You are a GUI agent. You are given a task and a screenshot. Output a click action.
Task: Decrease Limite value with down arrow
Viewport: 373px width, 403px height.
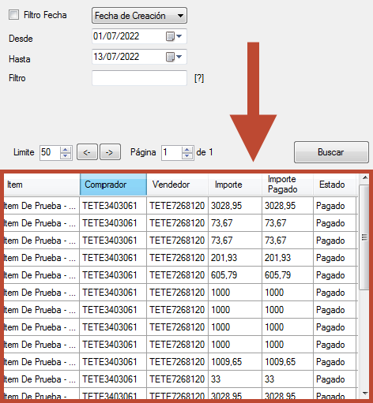tap(66, 155)
